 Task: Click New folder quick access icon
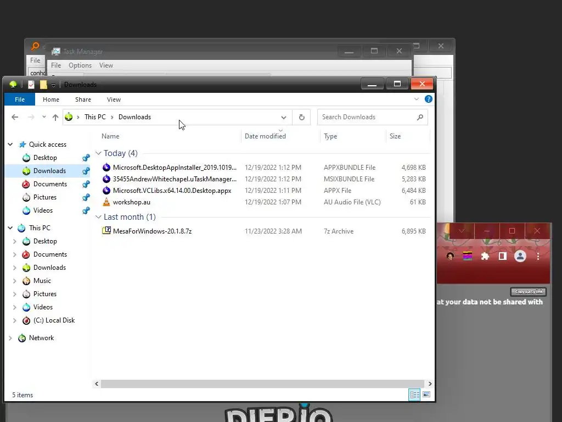pyautogui.click(x=43, y=85)
